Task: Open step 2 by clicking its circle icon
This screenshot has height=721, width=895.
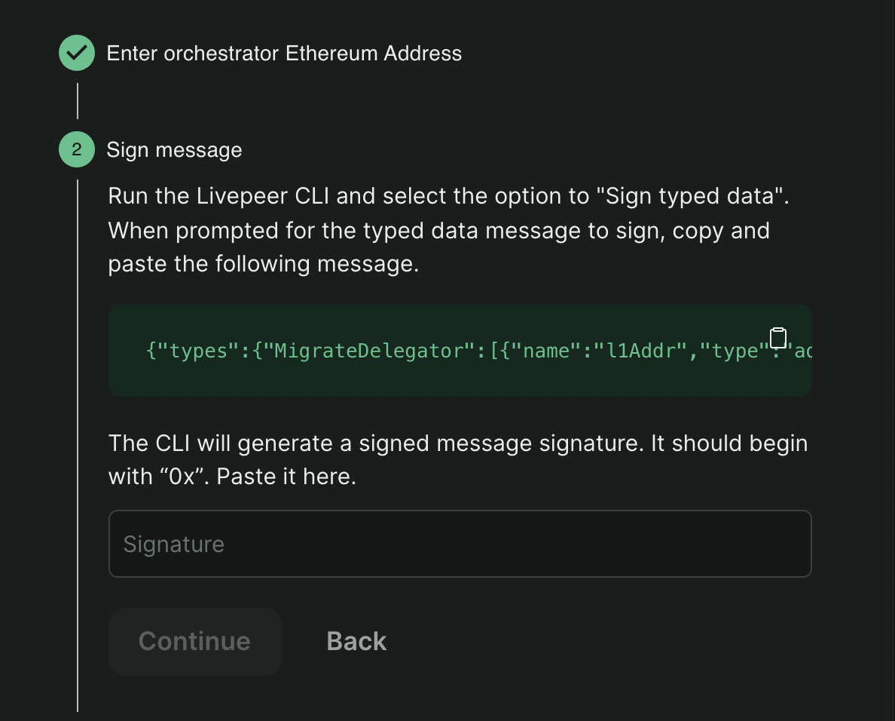Action: tap(76, 149)
